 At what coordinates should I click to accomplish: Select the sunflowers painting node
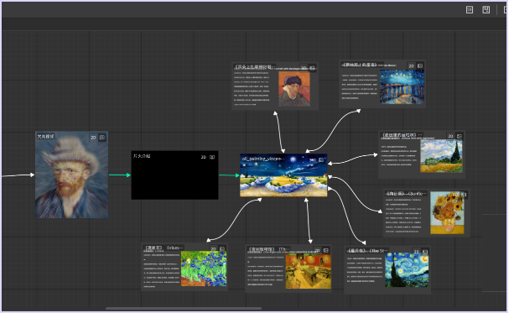[x=427, y=212]
